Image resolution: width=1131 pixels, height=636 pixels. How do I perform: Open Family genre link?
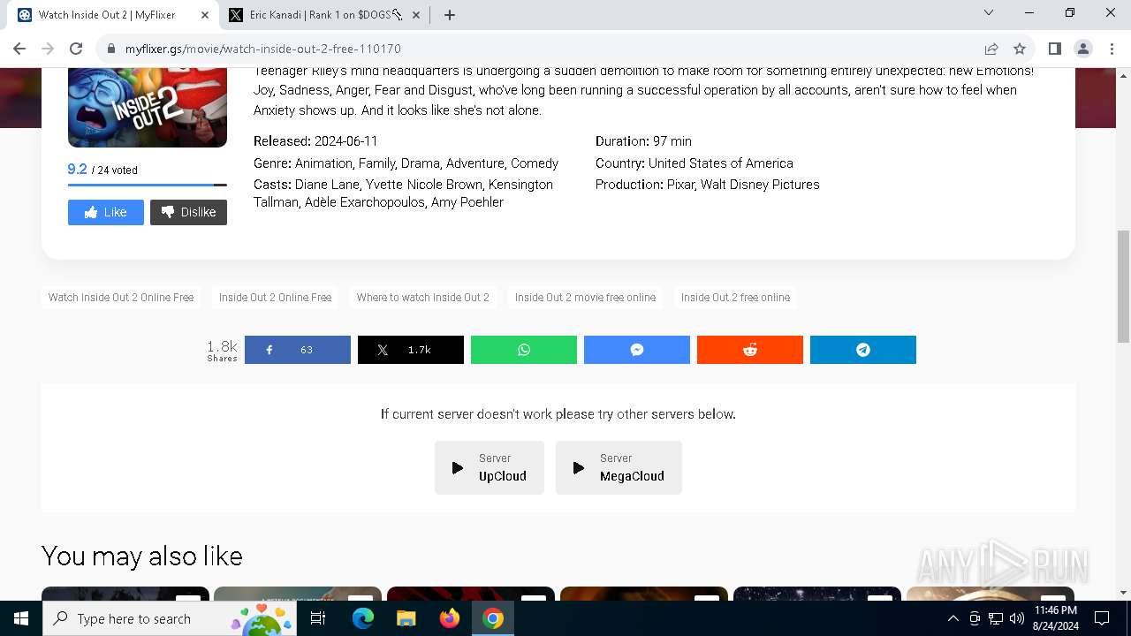coord(376,163)
